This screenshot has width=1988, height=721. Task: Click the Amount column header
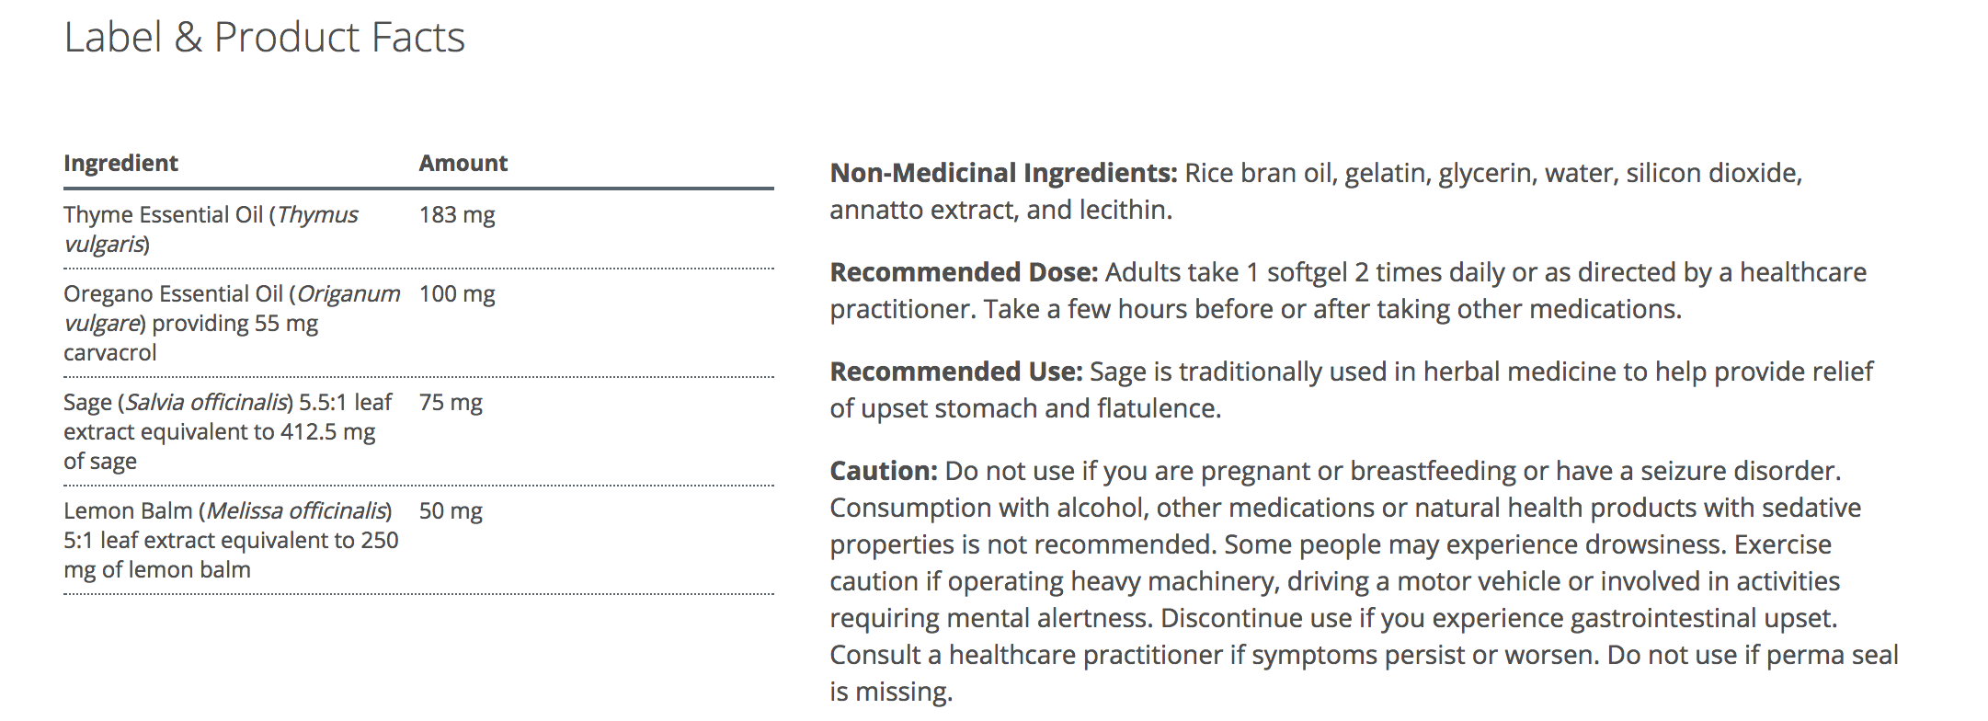click(463, 164)
